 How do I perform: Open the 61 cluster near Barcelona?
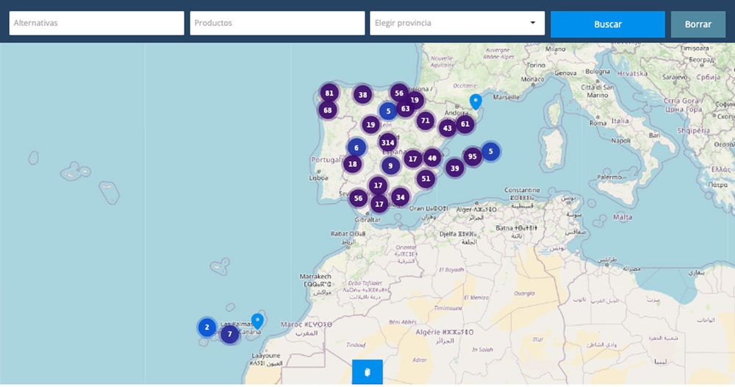point(465,124)
